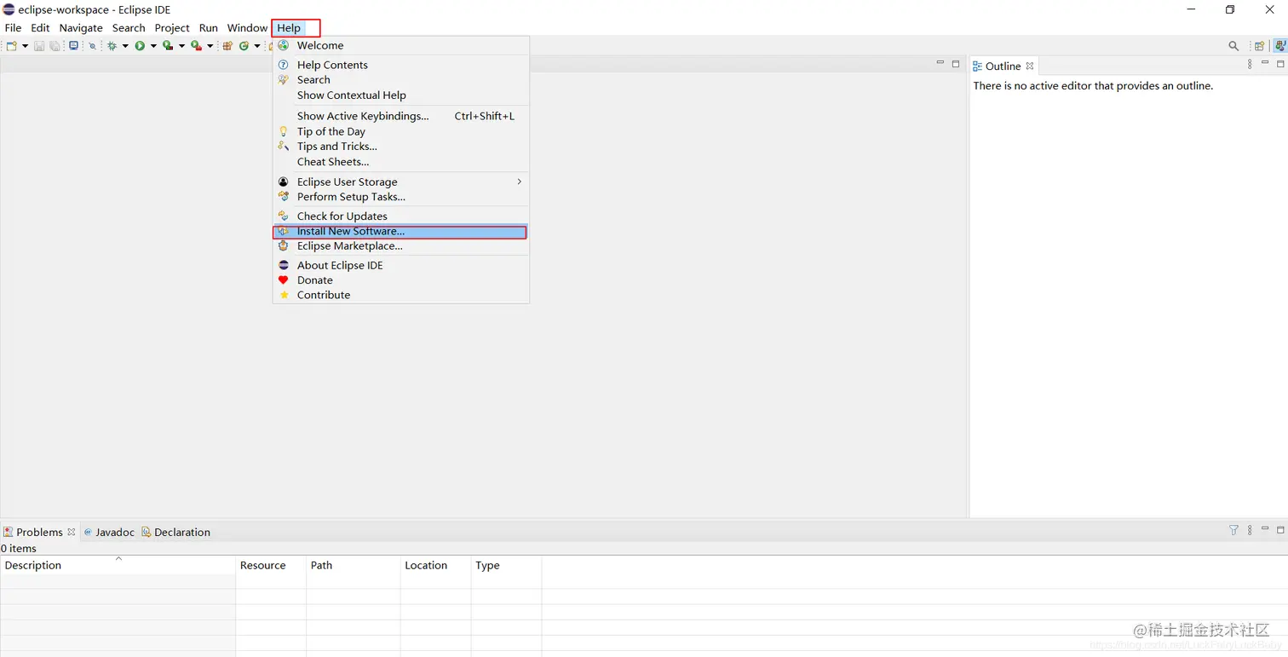Open Tips and Tricks entry

pyautogui.click(x=401, y=147)
